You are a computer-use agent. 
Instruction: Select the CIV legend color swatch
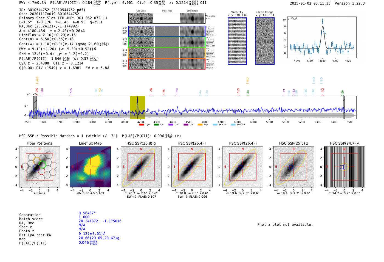click(x=171, y=125)
